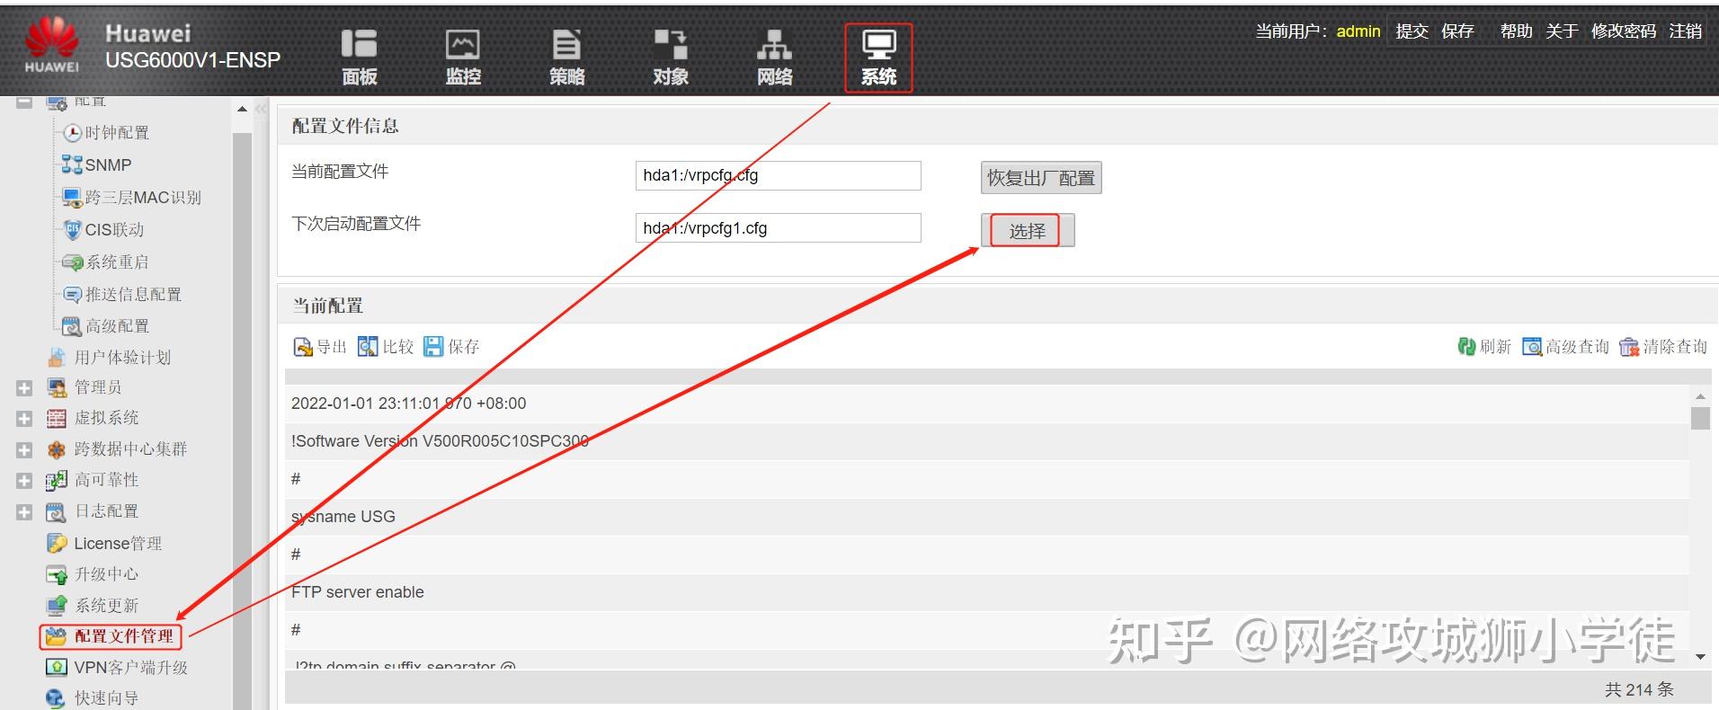This screenshot has width=1719, height=710.
Task: Click the 管理员 icon
Action: click(x=57, y=388)
